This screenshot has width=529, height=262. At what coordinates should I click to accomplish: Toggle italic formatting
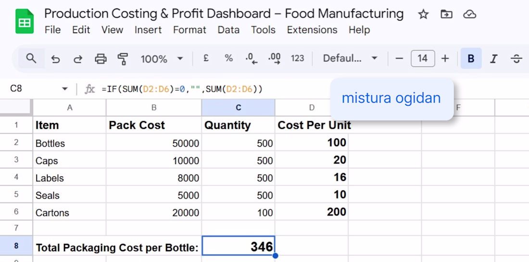tap(493, 59)
